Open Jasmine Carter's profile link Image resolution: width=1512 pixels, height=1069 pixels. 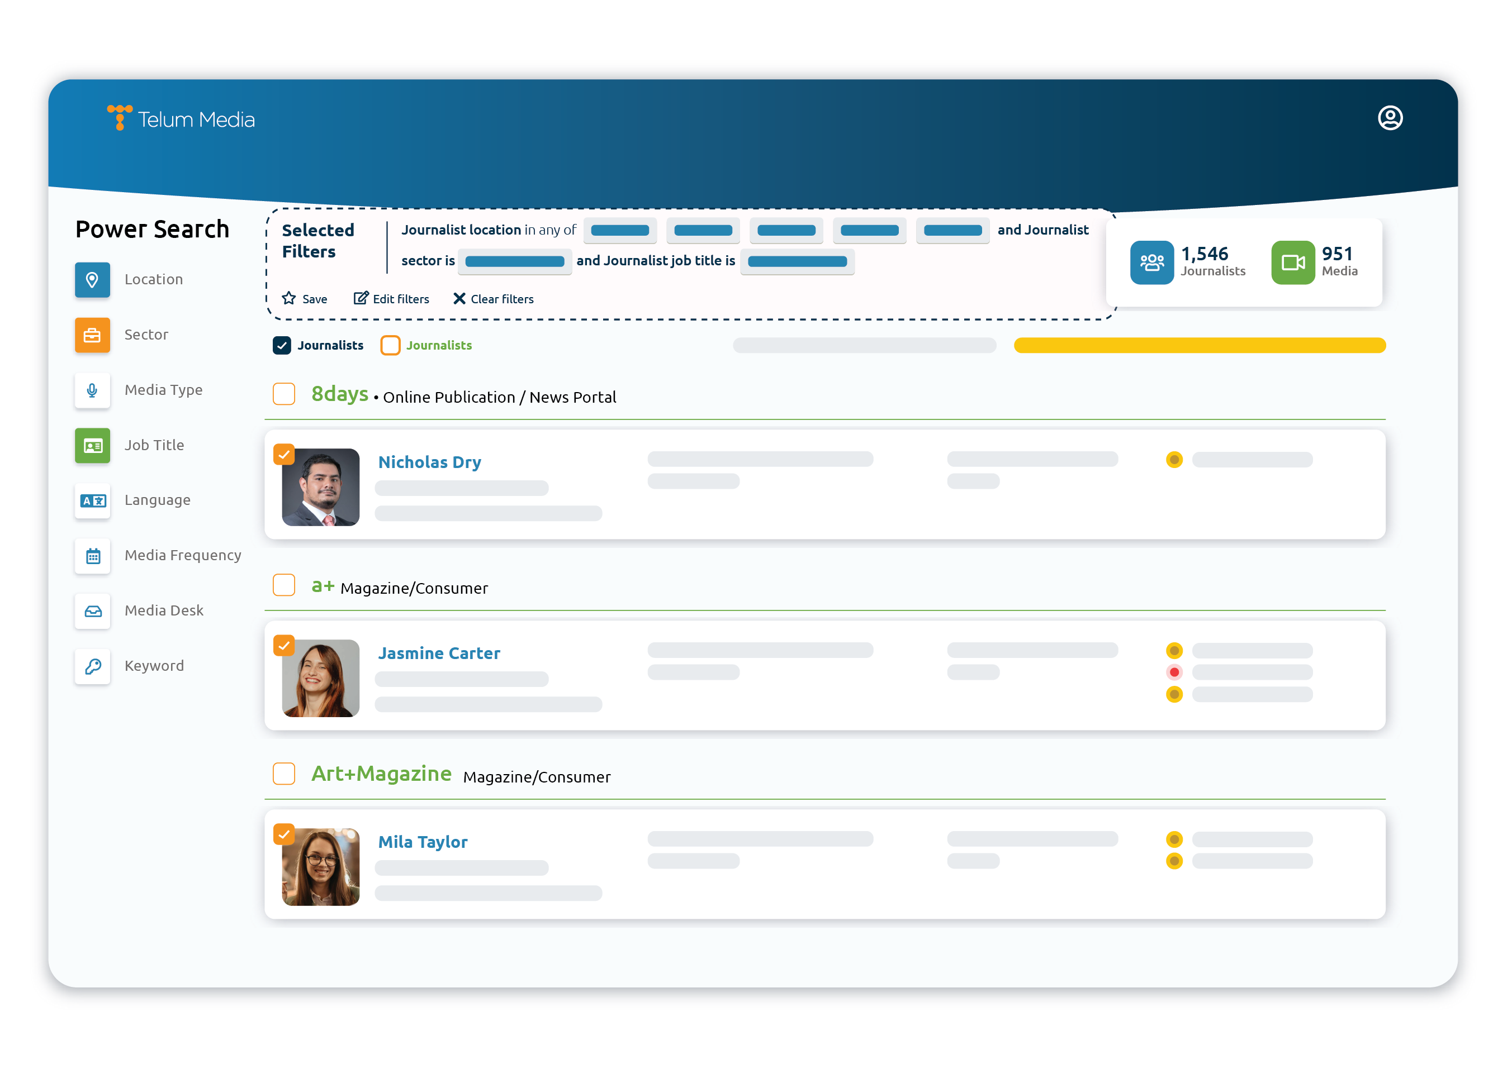tap(439, 653)
